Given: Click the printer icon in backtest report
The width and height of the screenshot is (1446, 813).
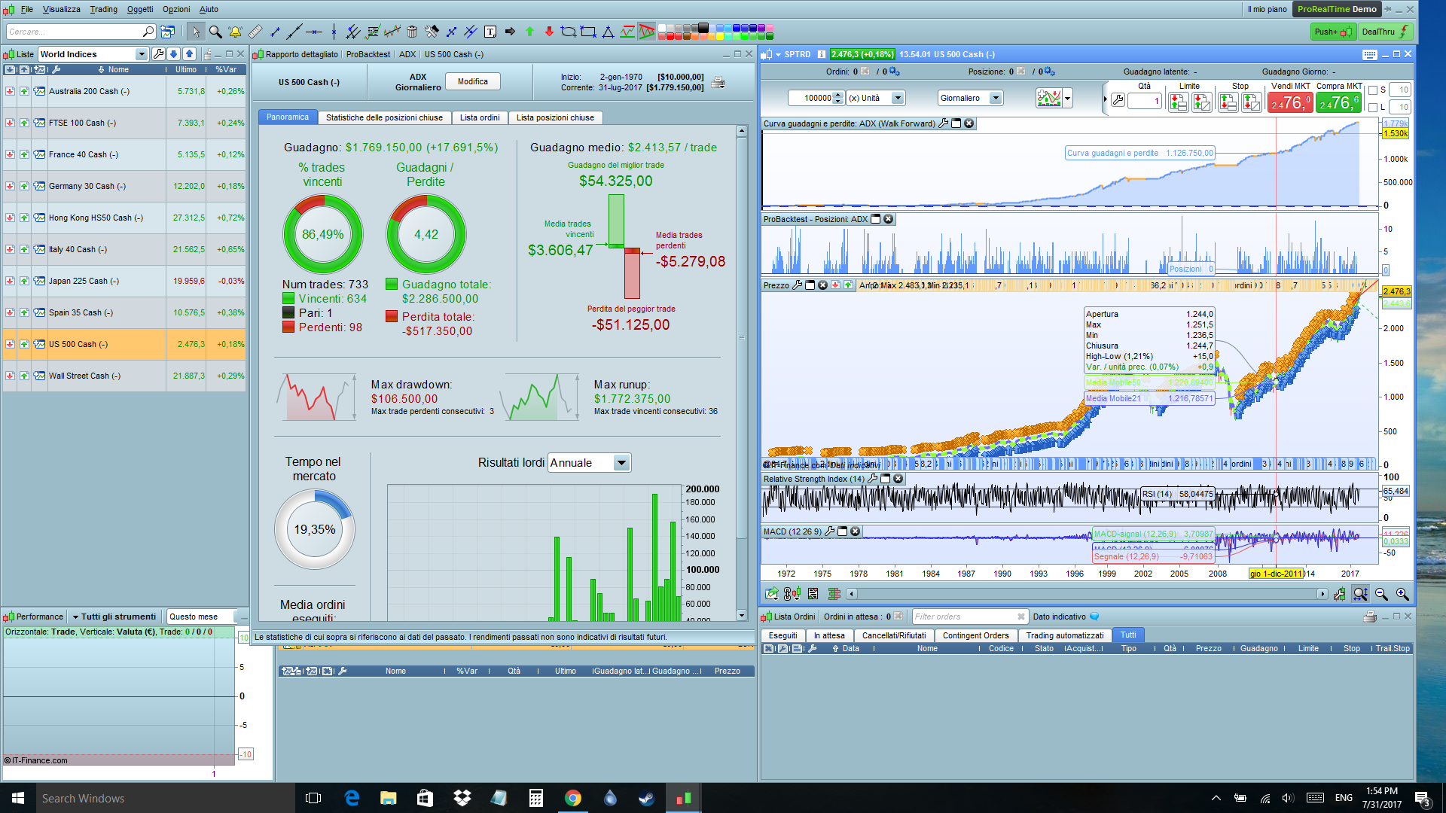Looking at the screenshot, I should (718, 82).
